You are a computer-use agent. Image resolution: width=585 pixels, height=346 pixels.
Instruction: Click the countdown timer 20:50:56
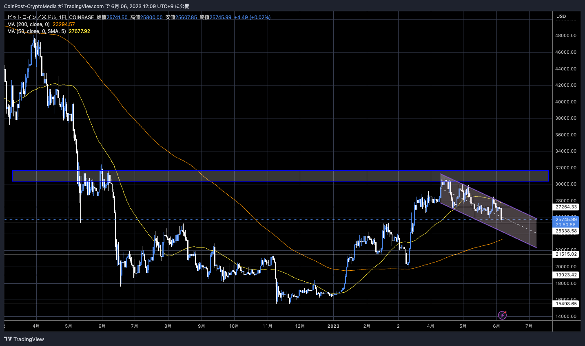coord(566,225)
